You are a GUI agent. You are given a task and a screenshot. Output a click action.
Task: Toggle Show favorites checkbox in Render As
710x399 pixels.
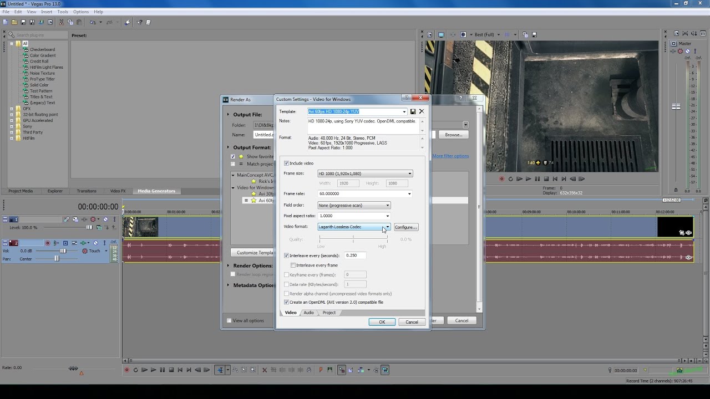(233, 156)
